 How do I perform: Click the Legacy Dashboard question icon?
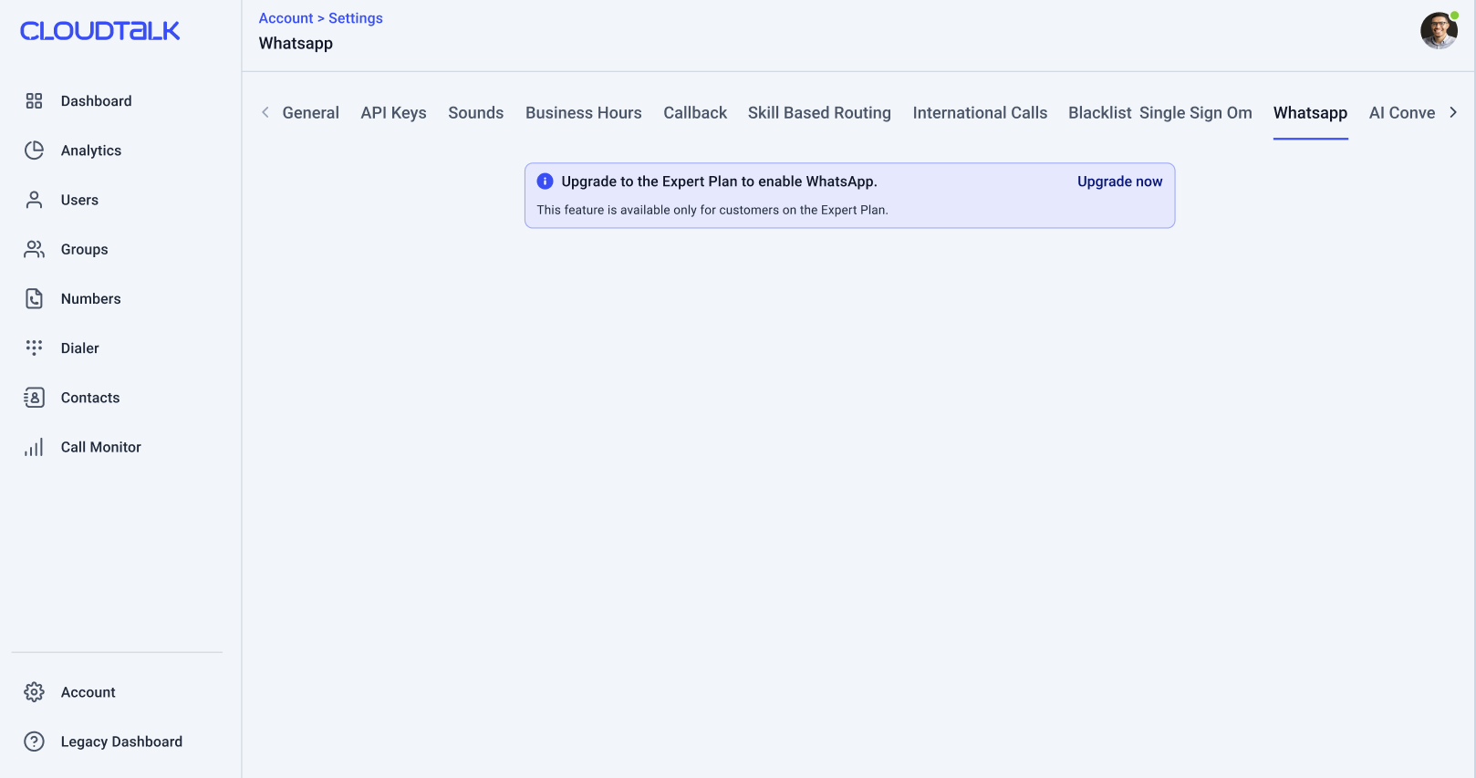34,742
